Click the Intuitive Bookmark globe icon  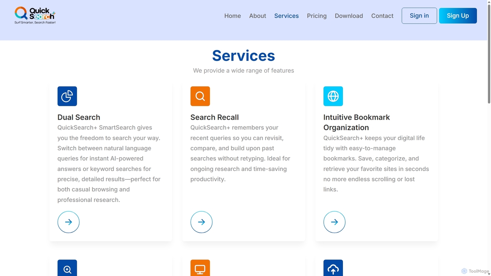[333, 96]
